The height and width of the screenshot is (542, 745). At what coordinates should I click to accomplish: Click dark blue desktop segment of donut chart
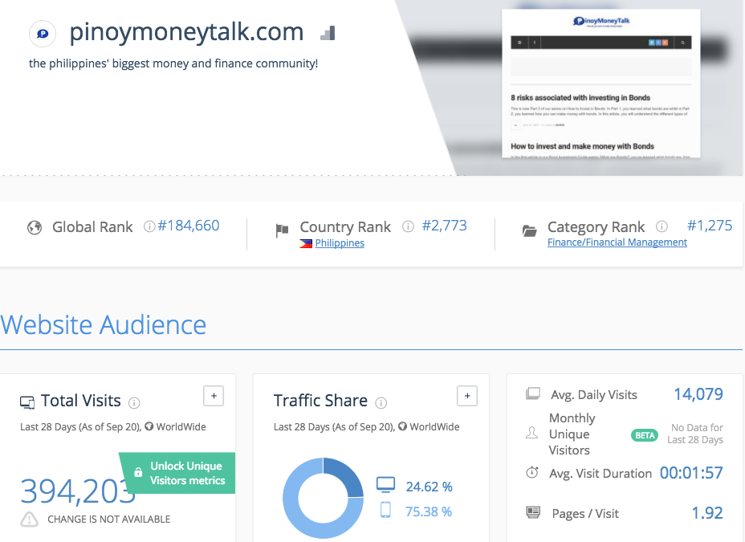tap(344, 475)
